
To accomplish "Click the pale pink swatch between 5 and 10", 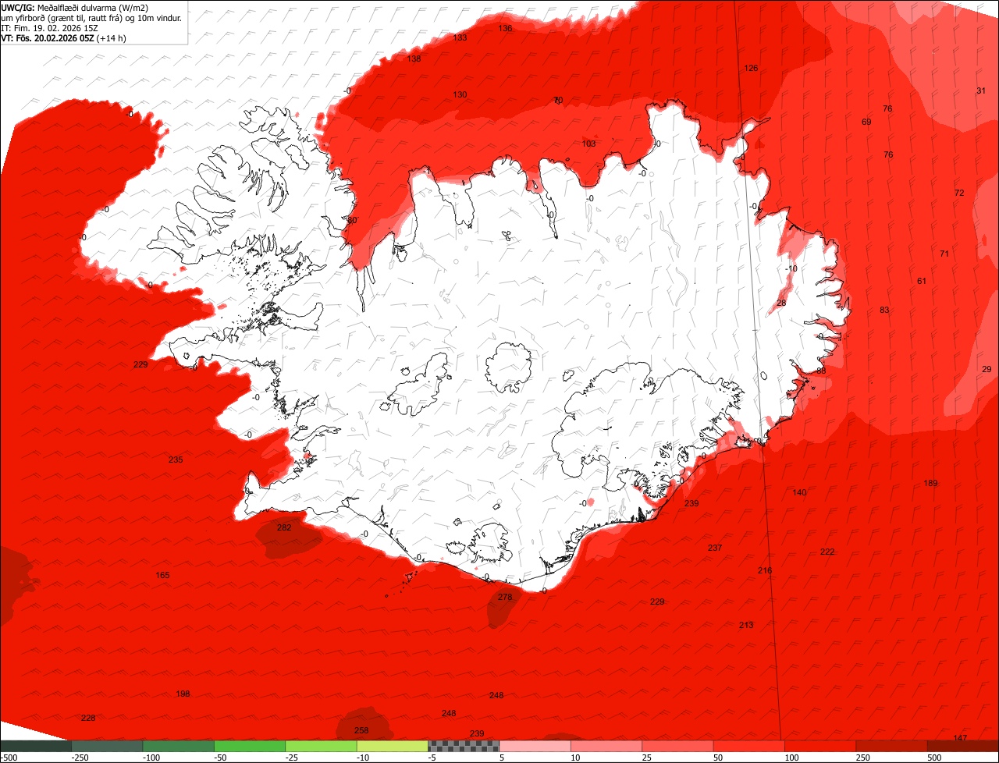I will coord(535,747).
